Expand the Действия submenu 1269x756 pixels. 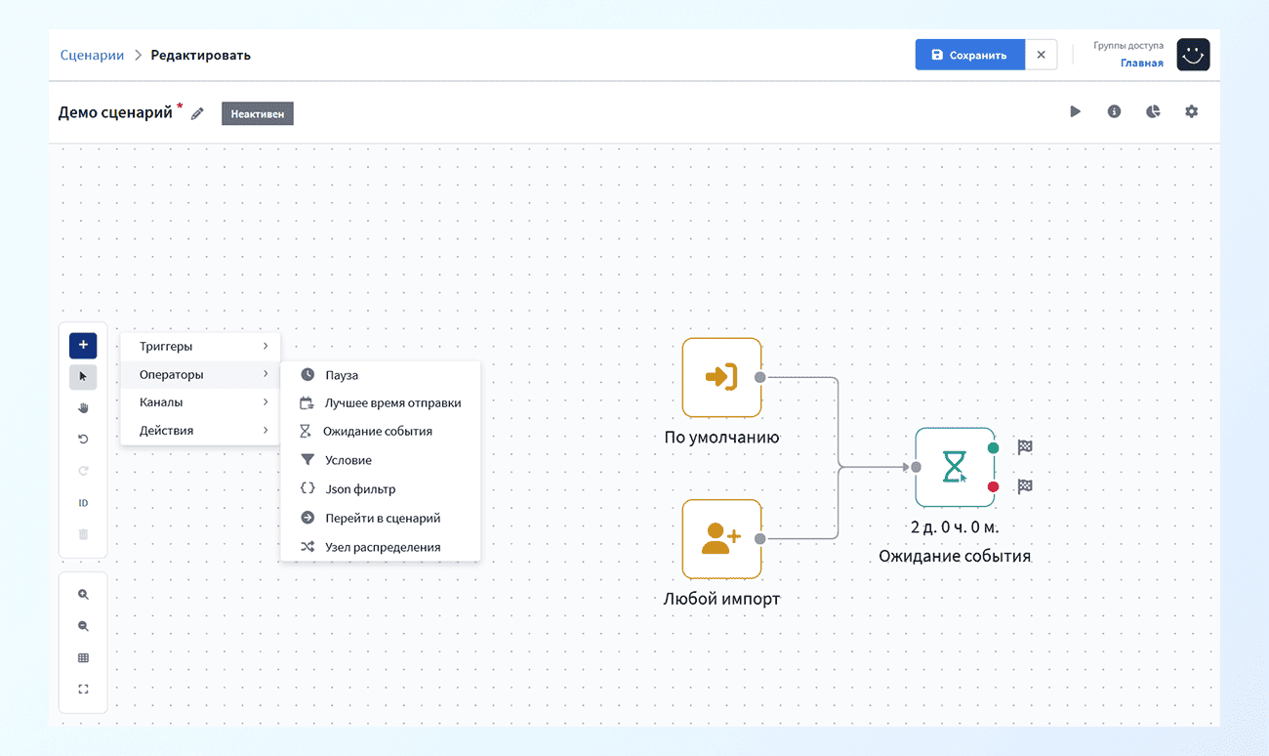pyautogui.click(x=200, y=431)
